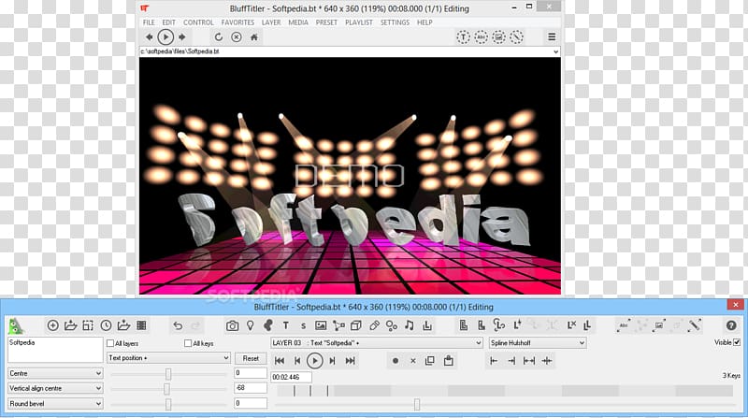
Task: Click the dashed-square resolution icon
Action: (x=88, y=325)
